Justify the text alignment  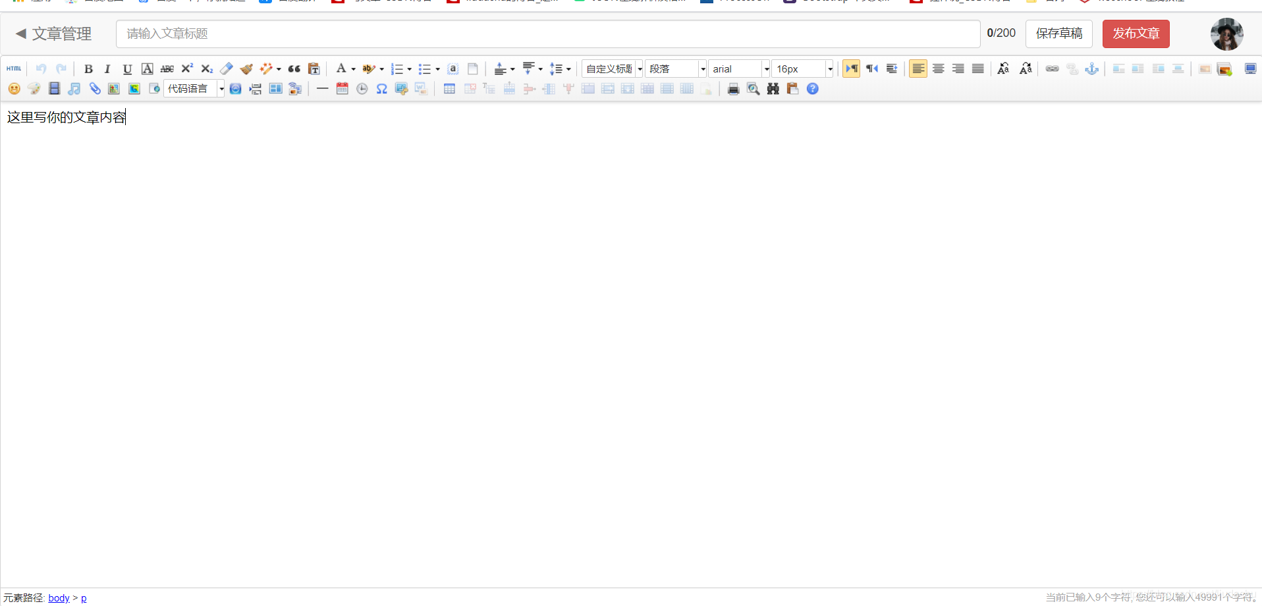coord(978,69)
